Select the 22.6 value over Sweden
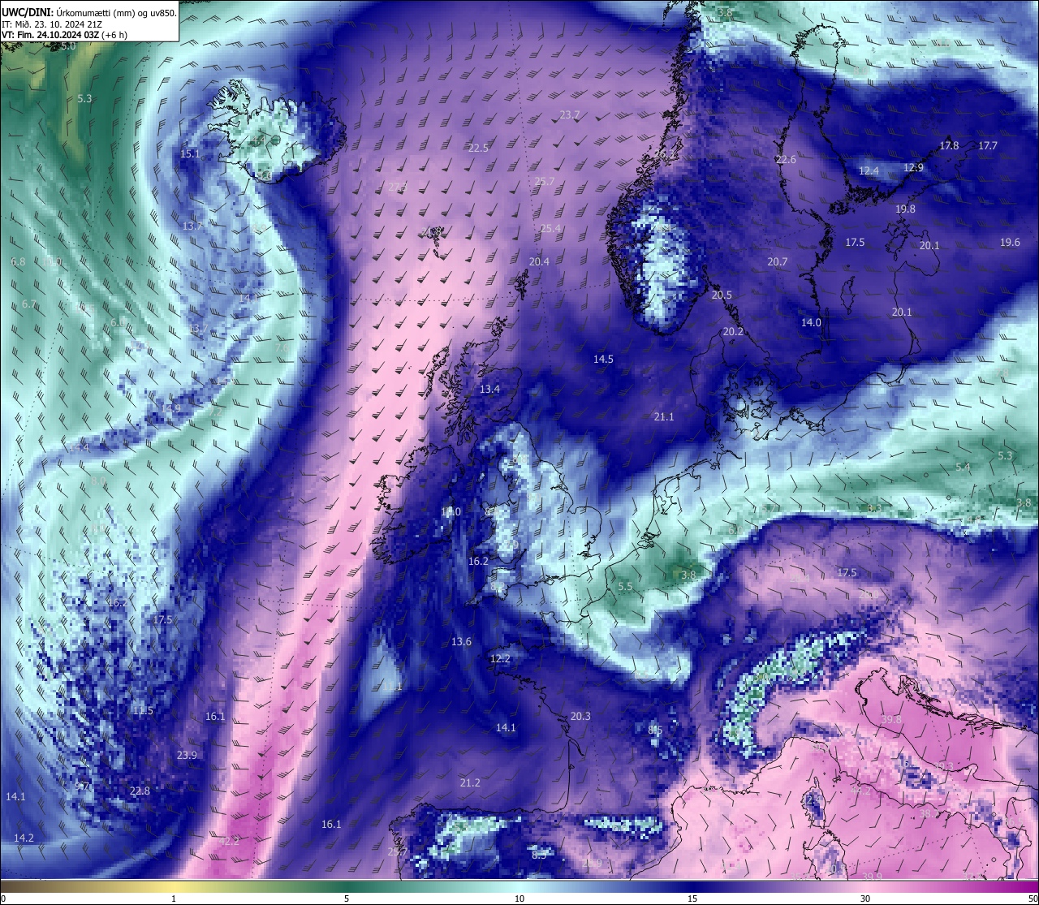Image resolution: width=1039 pixels, height=905 pixels. coord(785,159)
